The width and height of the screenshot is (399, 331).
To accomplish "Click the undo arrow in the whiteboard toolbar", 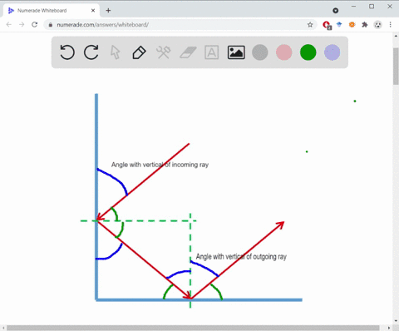I will (x=67, y=52).
